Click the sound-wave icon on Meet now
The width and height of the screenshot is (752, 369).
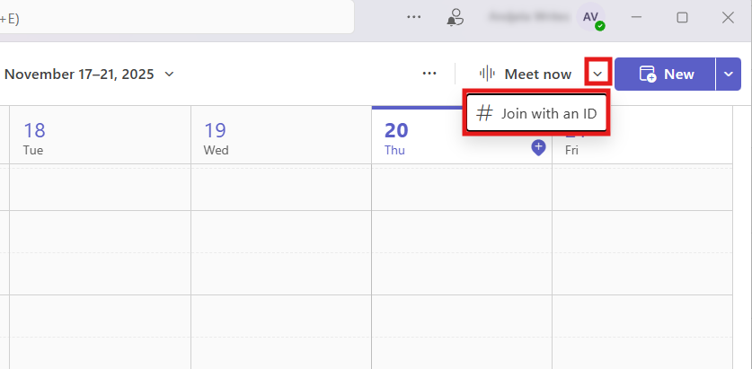click(x=487, y=74)
